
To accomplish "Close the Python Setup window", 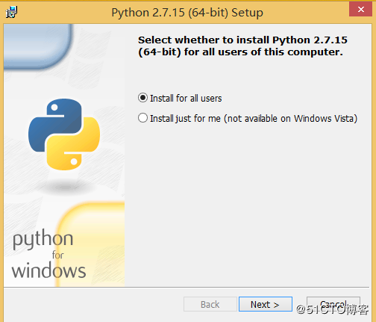I will [x=360, y=10].
